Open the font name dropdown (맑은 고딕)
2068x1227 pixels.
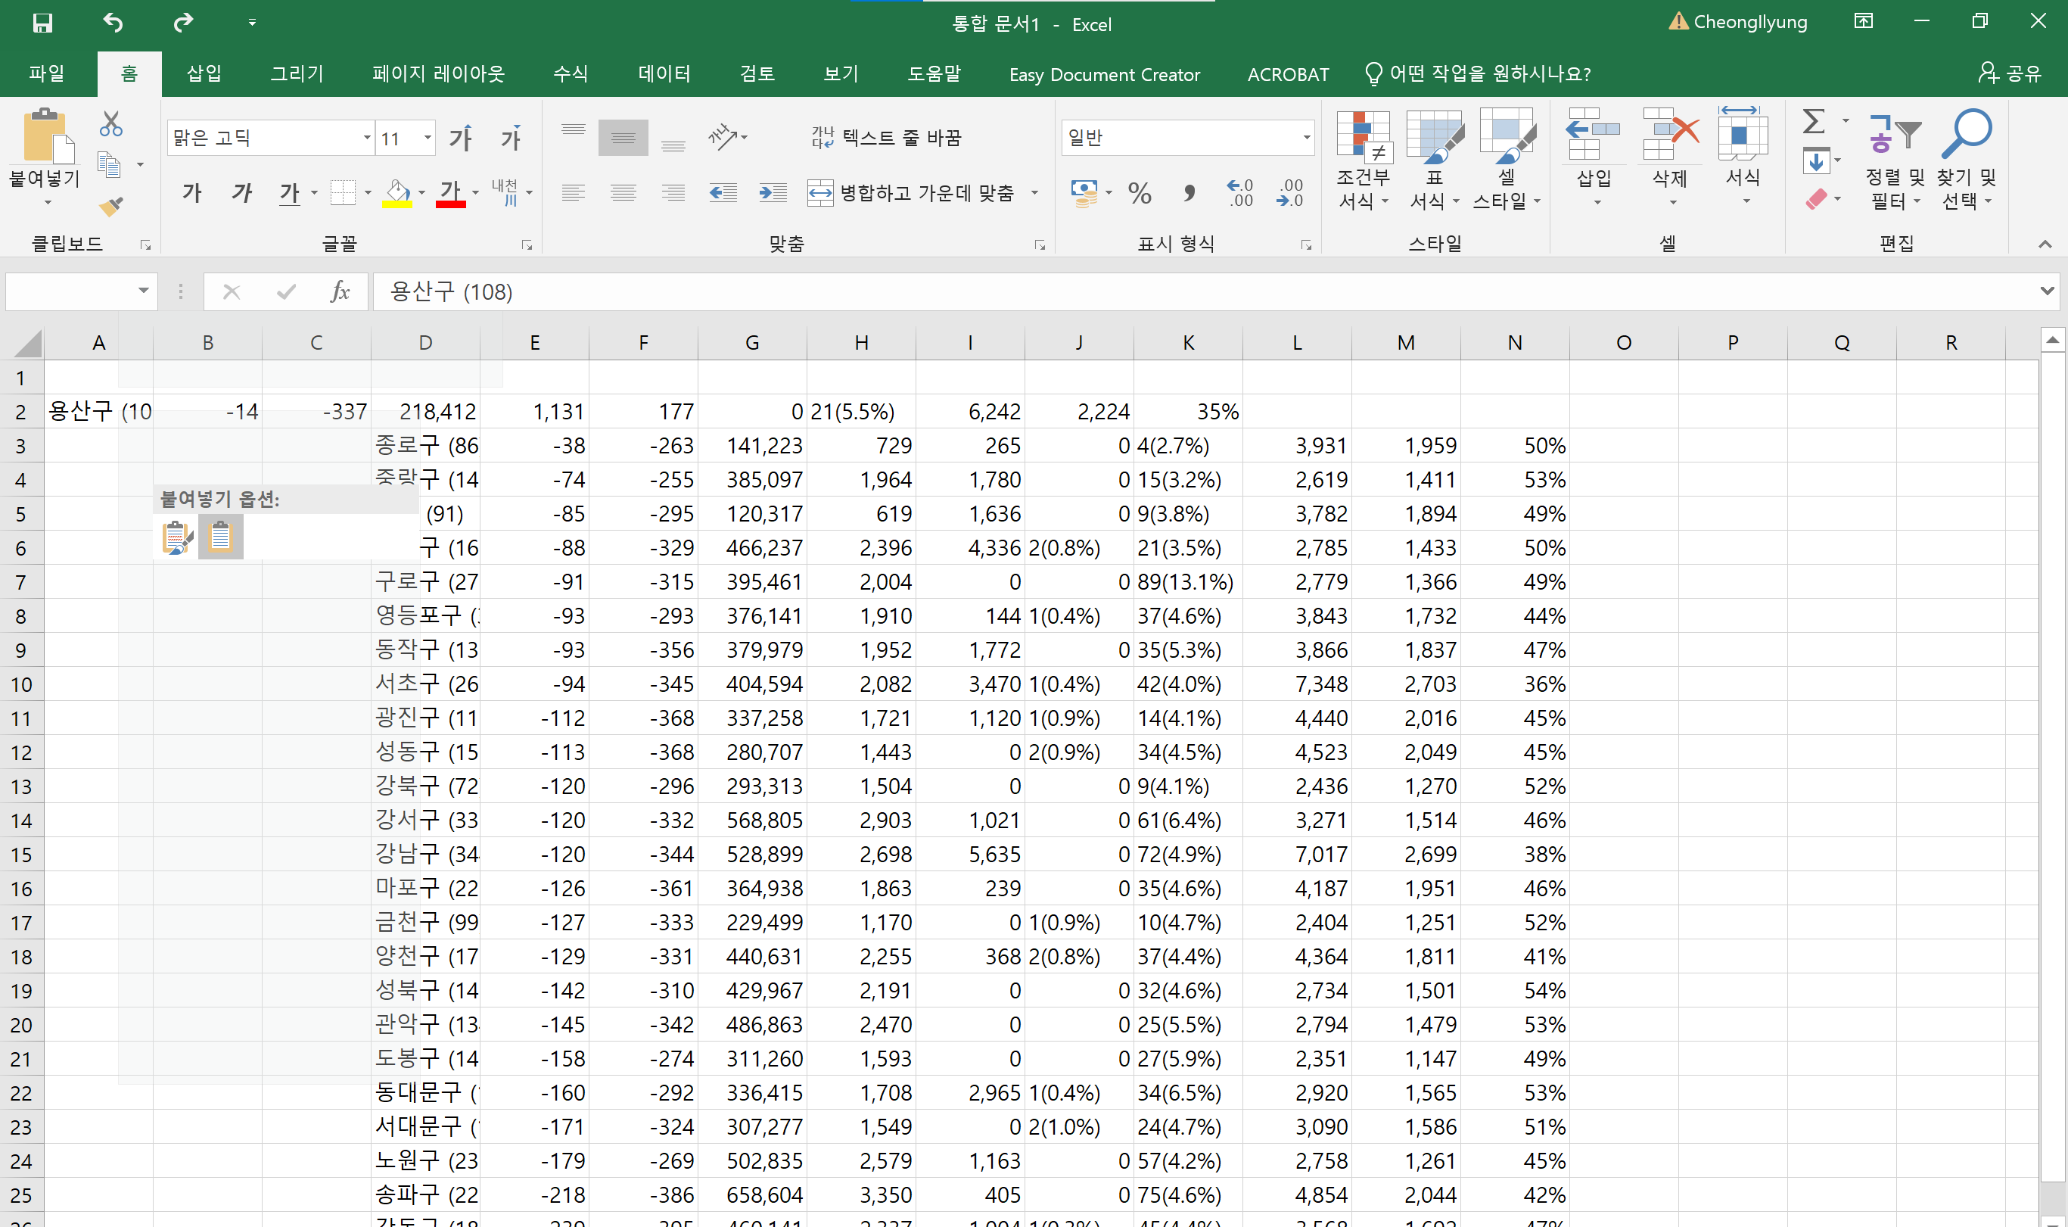[366, 138]
